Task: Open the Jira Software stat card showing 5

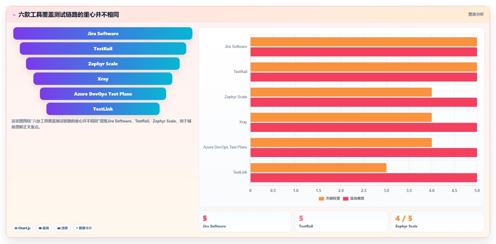Action: [245, 221]
